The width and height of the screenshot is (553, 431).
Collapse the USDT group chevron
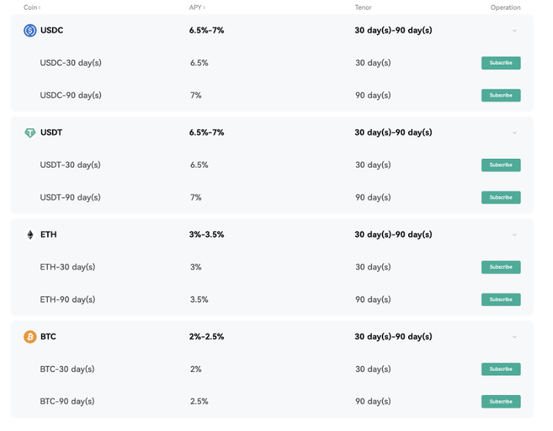pyautogui.click(x=514, y=132)
